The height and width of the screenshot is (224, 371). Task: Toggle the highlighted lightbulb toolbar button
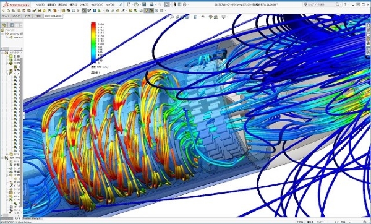[x=147, y=11]
